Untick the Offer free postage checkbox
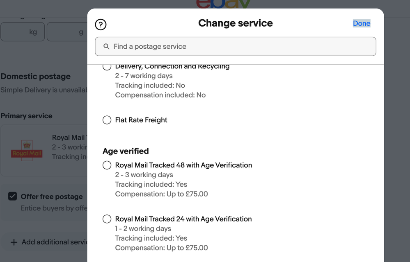Image resolution: width=410 pixels, height=262 pixels. point(13,196)
